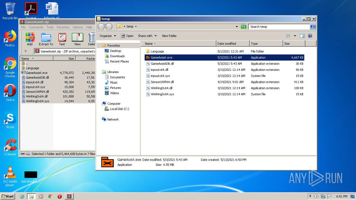Click the WinRAR icon in the taskbar
Screen dimensions: 356x200
69,196
